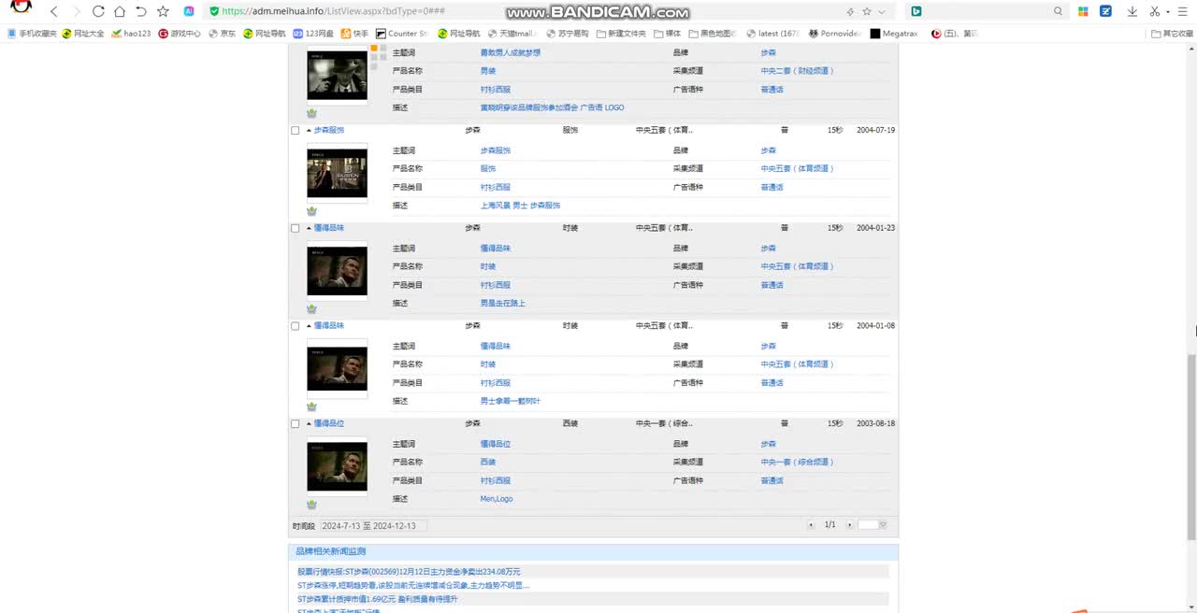Open the browser home page icon
The width and height of the screenshot is (1197, 613).
[x=120, y=11]
